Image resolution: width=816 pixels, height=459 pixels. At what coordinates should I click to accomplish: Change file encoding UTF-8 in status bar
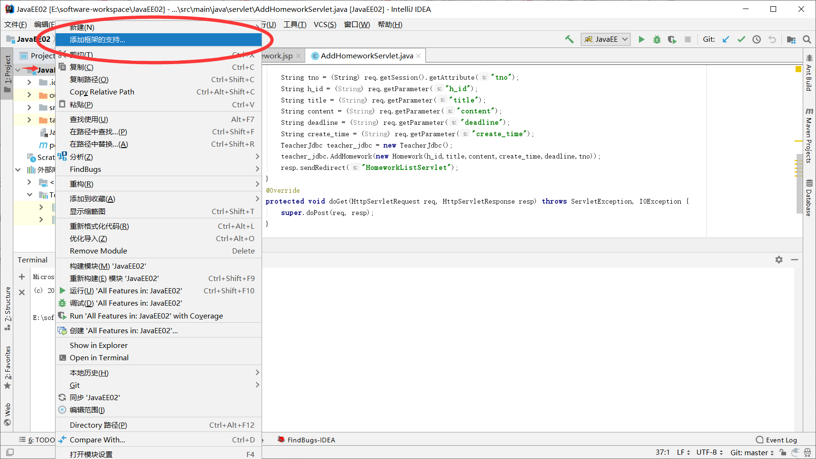(x=710, y=453)
